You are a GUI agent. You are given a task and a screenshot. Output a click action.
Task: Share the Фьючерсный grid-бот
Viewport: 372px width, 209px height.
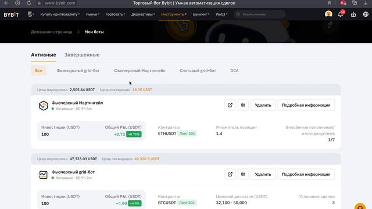click(x=230, y=174)
